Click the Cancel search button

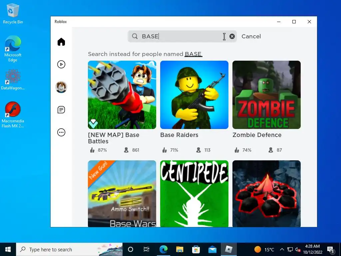point(251,36)
